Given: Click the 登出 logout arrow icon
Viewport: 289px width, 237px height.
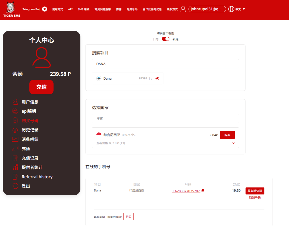Looking at the screenshot, I should (15, 186).
